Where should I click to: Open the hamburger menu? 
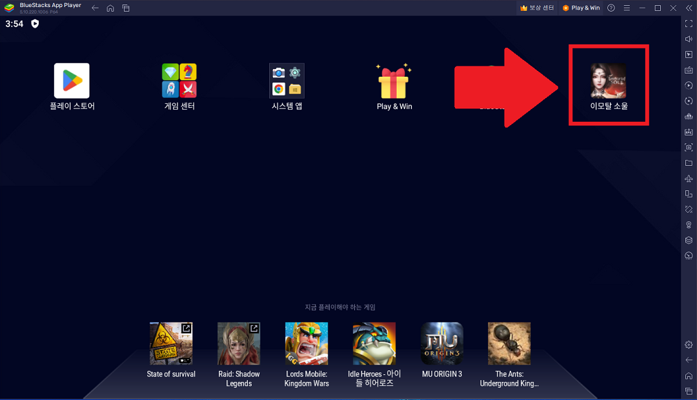(627, 8)
